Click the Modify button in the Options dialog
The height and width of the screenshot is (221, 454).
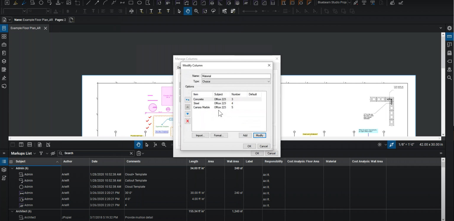[259, 135]
